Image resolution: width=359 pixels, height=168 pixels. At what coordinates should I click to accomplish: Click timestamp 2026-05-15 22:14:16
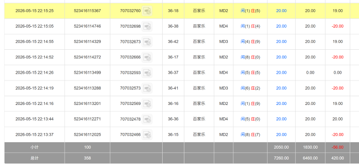point(35,104)
